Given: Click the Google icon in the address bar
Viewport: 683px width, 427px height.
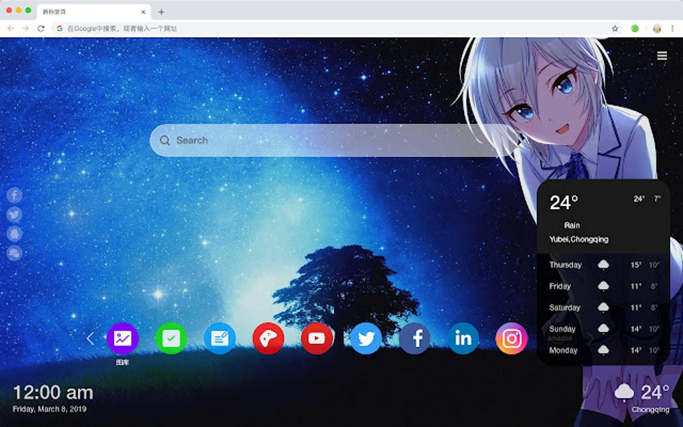Looking at the screenshot, I should point(60,28).
